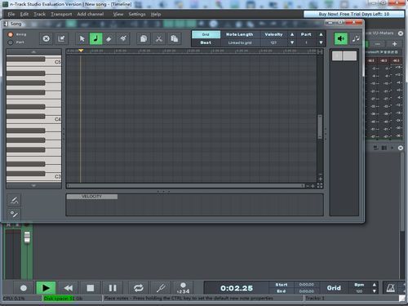This screenshot has width=408, height=306.
Task: Click the metronome icon
Action: coord(391,288)
